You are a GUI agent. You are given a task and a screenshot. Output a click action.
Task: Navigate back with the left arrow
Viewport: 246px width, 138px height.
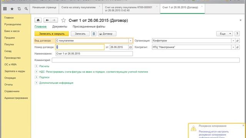pos(47,20)
